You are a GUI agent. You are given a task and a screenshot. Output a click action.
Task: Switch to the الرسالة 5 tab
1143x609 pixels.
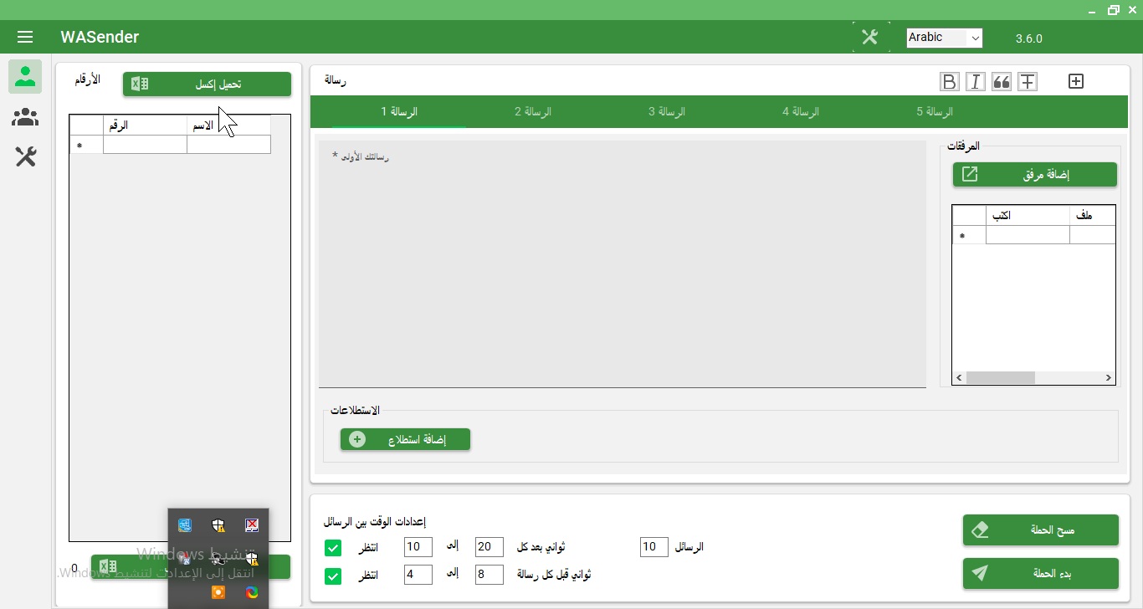pos(935,111)
